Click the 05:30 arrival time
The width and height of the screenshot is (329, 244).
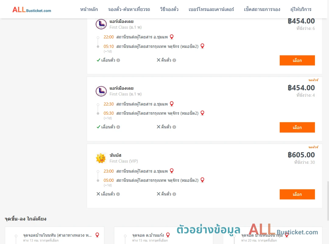click(109, 113)
